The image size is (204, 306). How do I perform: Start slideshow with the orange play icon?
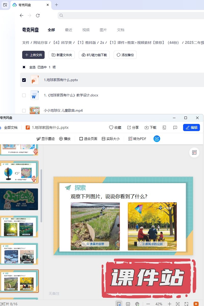pyautogui.click(x=196, y=304)
